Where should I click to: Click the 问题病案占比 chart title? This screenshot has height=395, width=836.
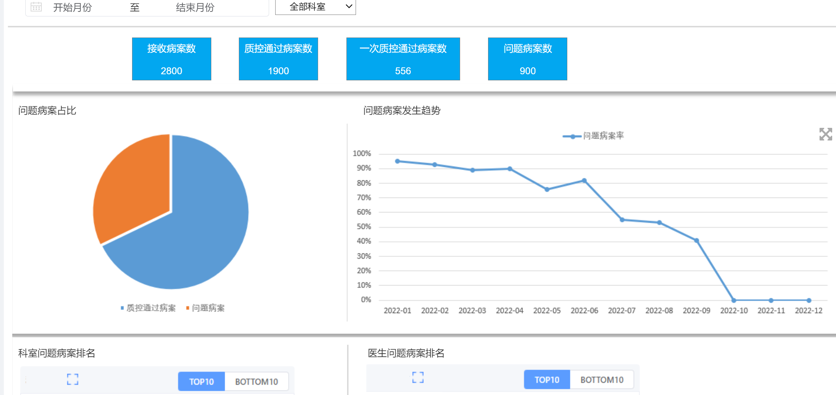point(47,111)
